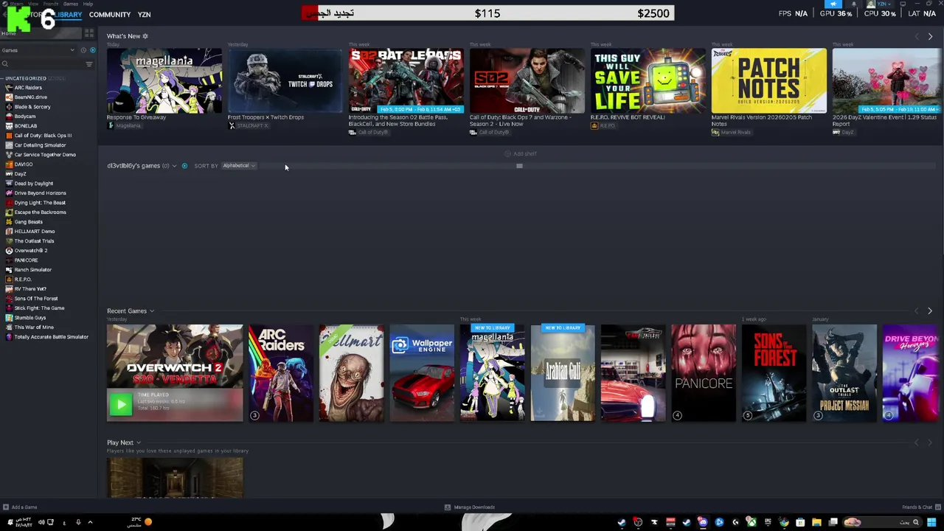Select BeamNG.drive in game list
Image resolution: width=944 pixels, height=531 pixels.
[30, 97]
